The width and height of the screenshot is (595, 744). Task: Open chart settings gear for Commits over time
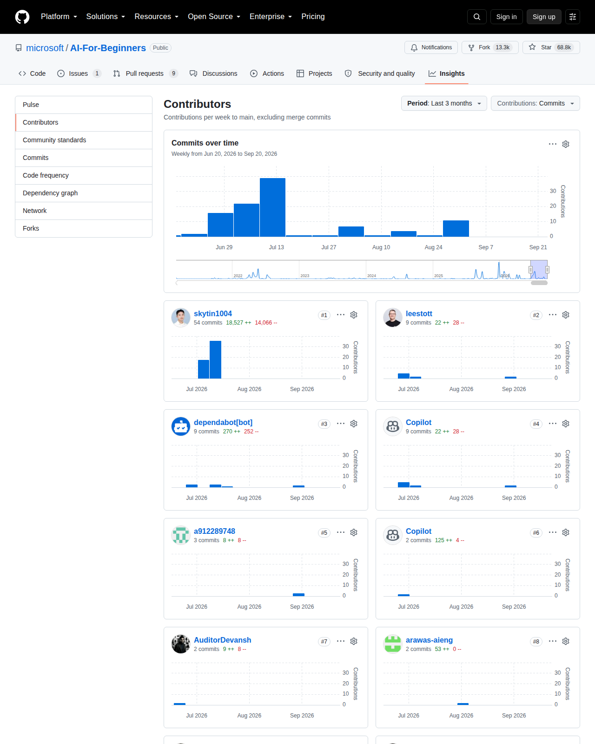[x=566, y=144]
